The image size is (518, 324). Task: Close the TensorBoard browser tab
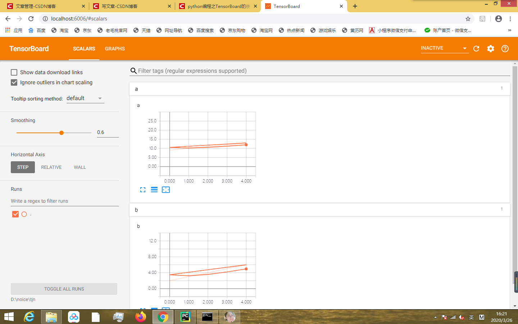coord(341,6)
